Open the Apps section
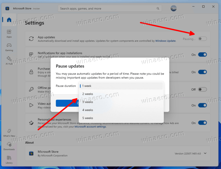The image size is (221, 169). click(9, 34)
